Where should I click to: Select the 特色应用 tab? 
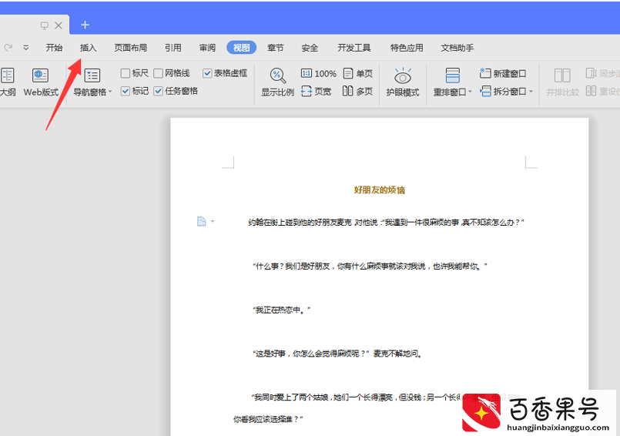[407, 48]
